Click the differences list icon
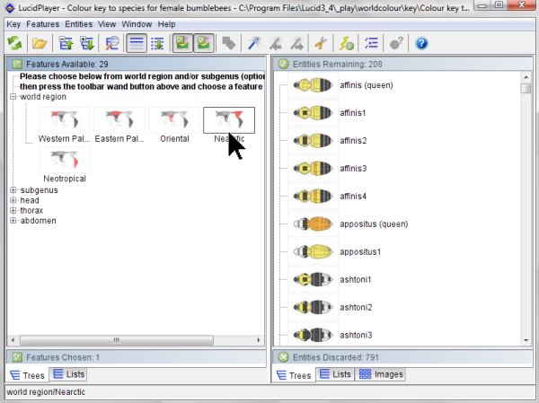This screenshot has height=403, width=539. click(x=371, y=43)
